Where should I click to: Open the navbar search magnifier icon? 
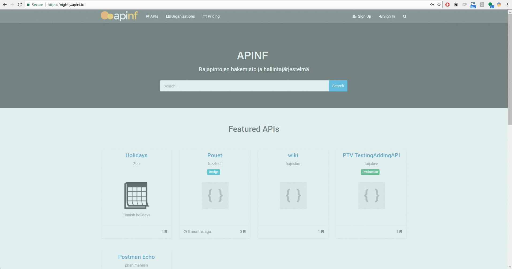405,17
